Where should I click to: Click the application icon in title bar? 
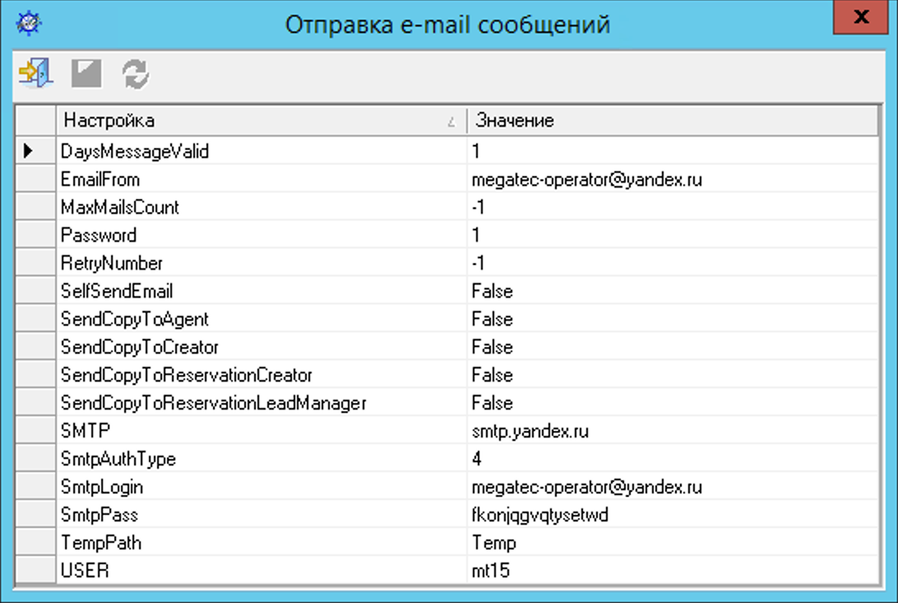[x=30, y=22]
